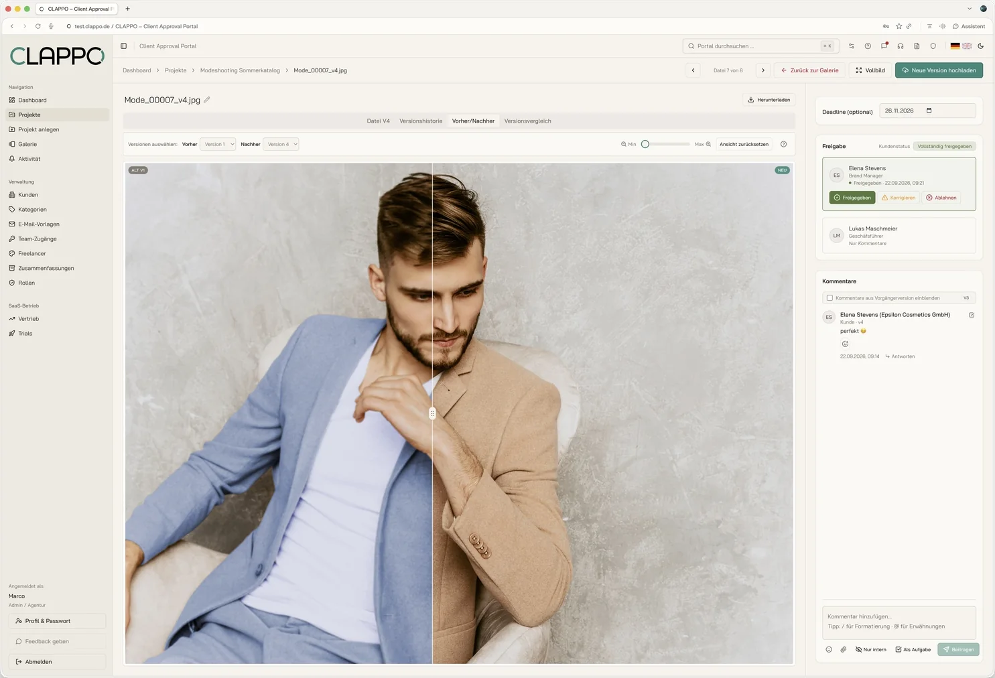Open the calendar picker in the deadline field

point(929,111)
